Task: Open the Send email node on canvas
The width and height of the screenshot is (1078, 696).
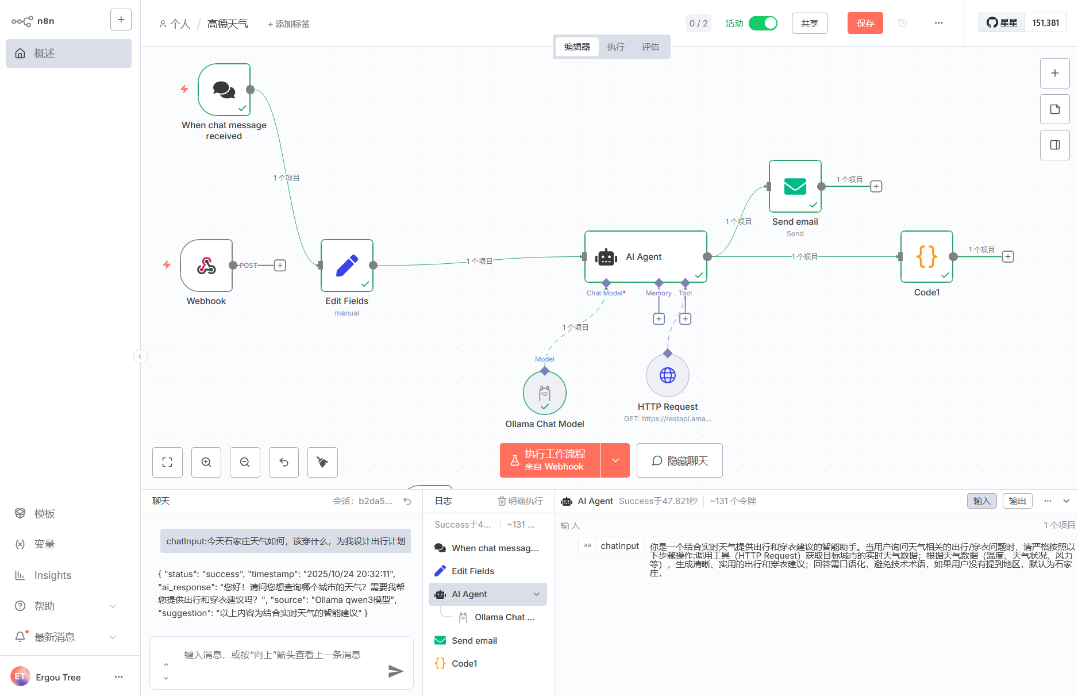Action: pos(795,186)
